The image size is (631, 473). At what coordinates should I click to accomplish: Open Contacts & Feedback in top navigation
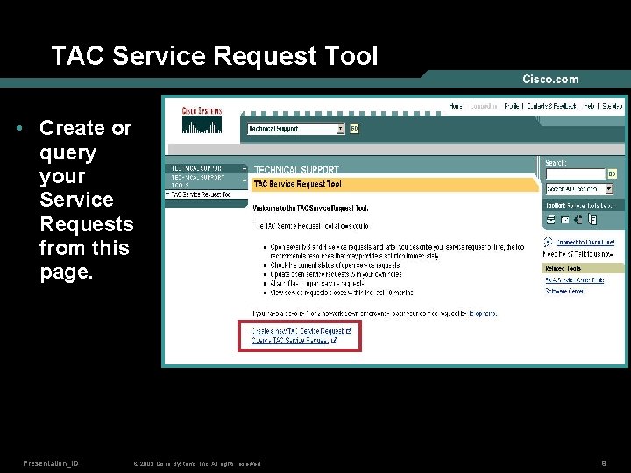pyautogui.click(x=551, y=106)
